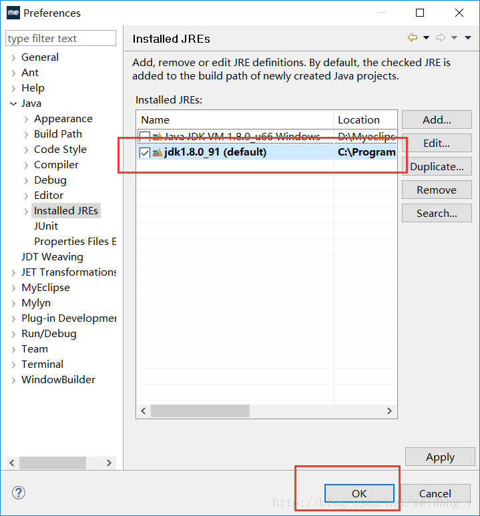This screenshot has width=480, height=516.
Task: Select Ant in the preferences tree
Action: point(30,72)
